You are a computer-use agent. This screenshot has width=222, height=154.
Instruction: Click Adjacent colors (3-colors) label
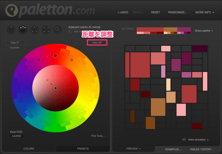(x=84, y=27)
